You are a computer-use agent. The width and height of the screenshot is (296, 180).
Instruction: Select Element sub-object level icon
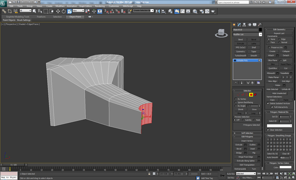coord(255,95)
